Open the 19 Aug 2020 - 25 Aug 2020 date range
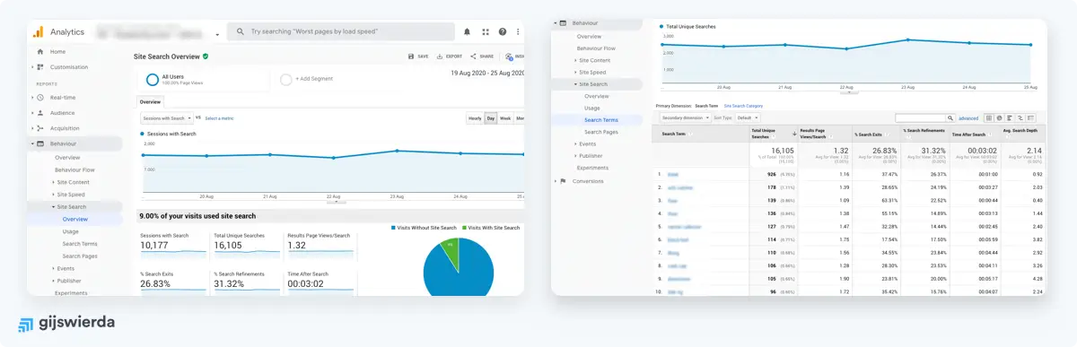Screen dimensions: 1077x347 (487, 73)
